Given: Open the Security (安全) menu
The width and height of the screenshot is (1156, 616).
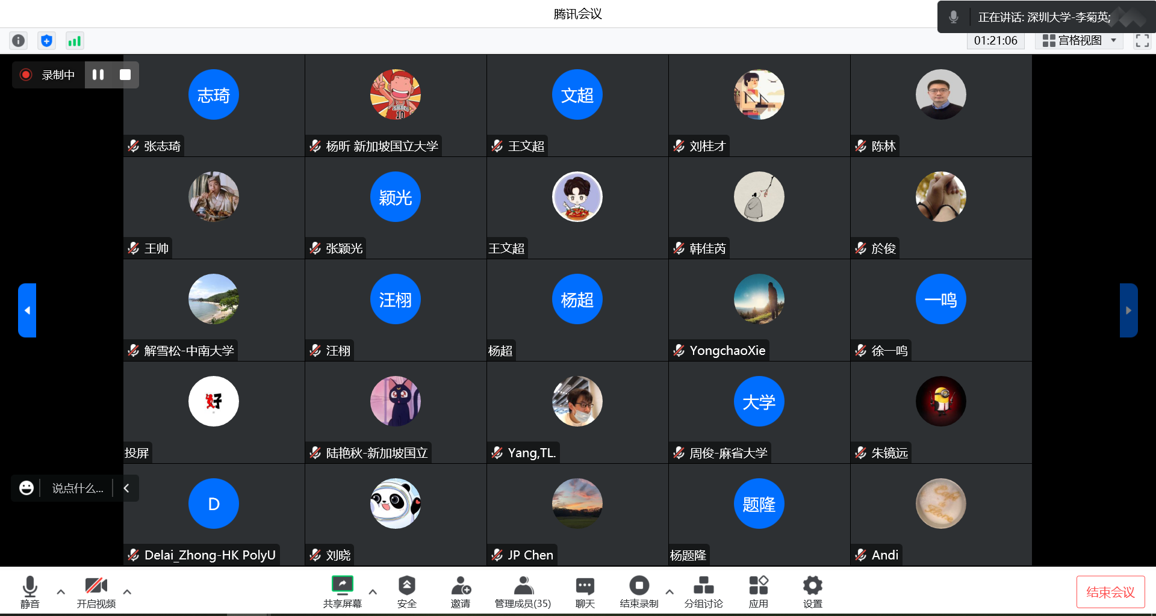Looking at the screenshot, I should point(406,592).
